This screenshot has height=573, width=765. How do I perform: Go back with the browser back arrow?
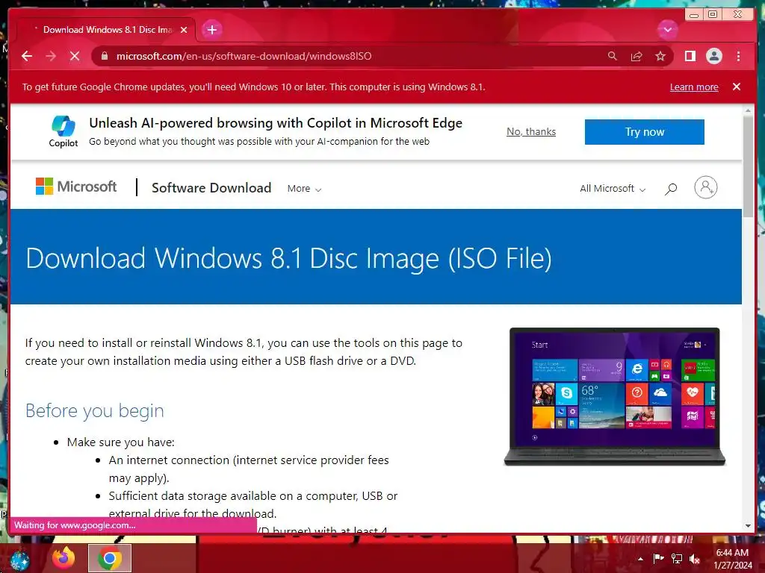pos(27,56)
